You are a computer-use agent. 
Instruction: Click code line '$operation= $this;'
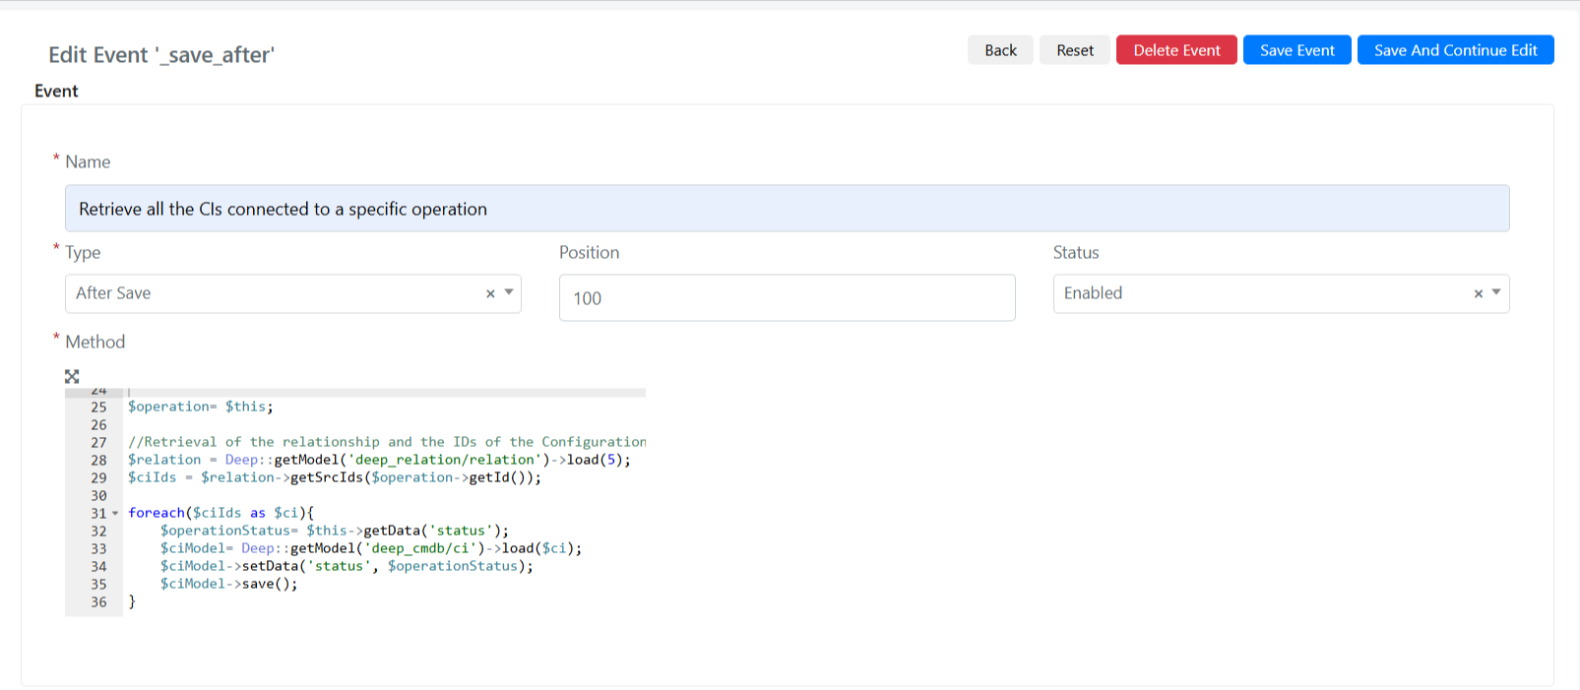click(x=201, y=407)
